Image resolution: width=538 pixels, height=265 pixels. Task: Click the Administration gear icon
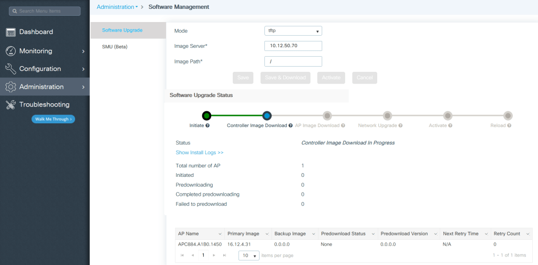tap(11, 87)
